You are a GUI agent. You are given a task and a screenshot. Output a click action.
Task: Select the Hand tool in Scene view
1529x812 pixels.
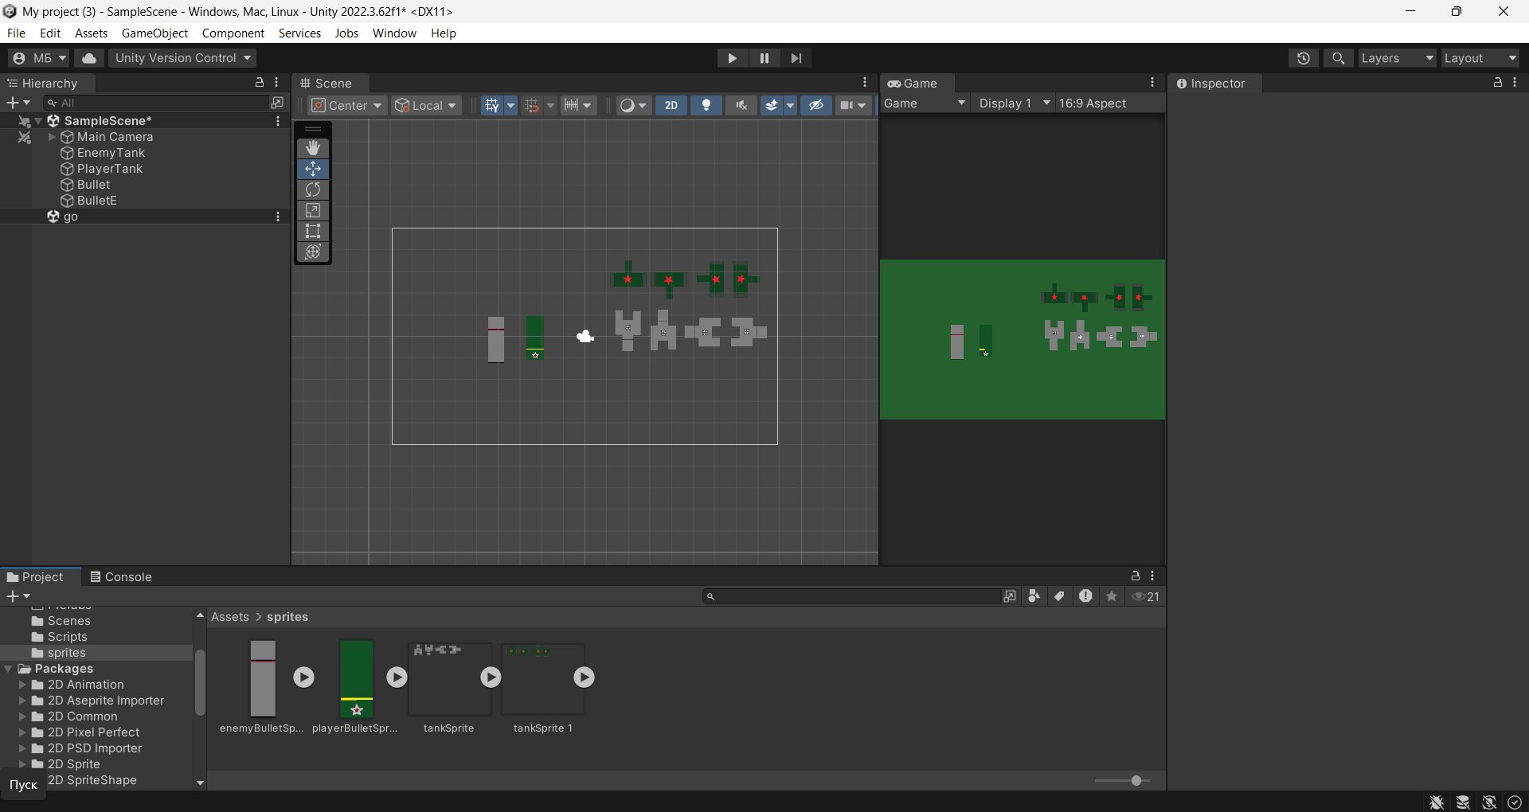tap(313, 148)
